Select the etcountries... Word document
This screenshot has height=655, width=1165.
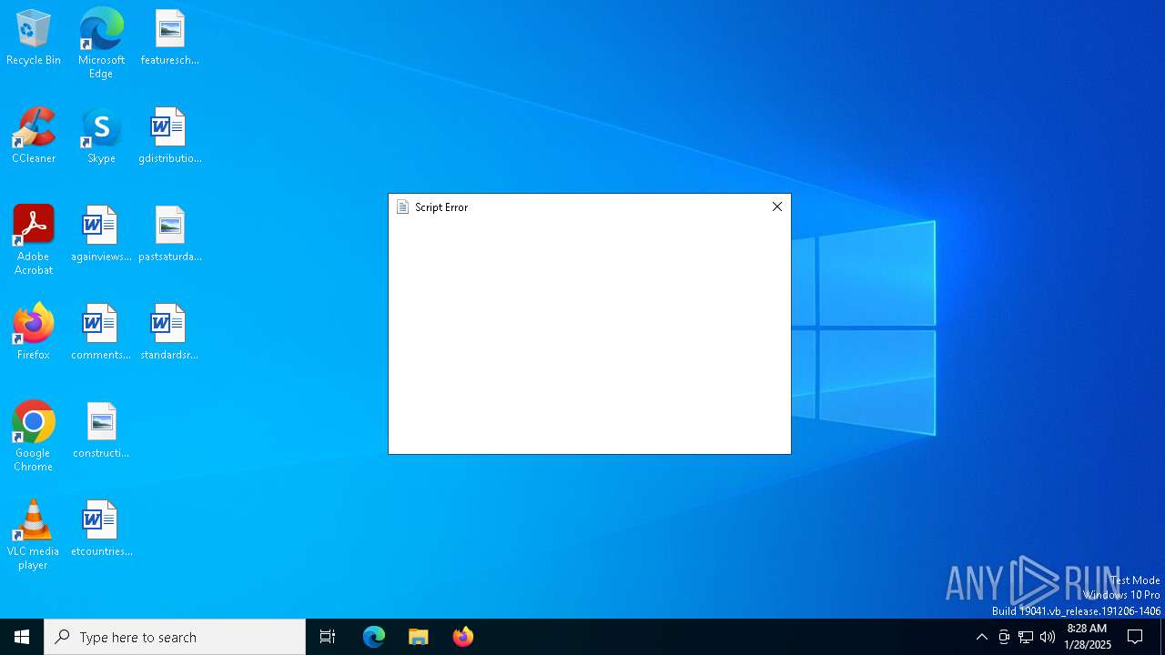pos(101,529)
